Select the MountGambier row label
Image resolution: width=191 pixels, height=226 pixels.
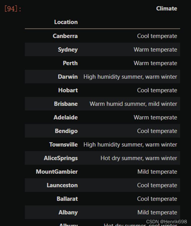pyautogui.click(x=57, y=172)
